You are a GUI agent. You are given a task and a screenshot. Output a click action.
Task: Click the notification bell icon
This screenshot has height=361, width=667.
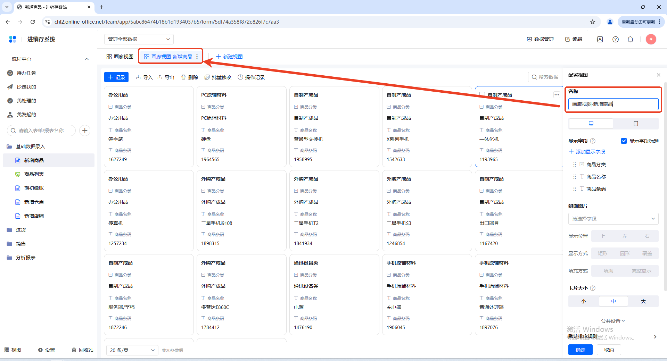[x=630, y=40]
